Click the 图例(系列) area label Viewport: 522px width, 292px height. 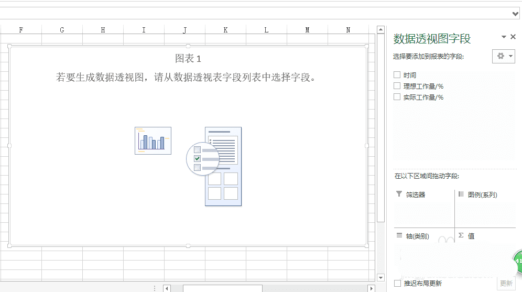[x=482, y=195]
